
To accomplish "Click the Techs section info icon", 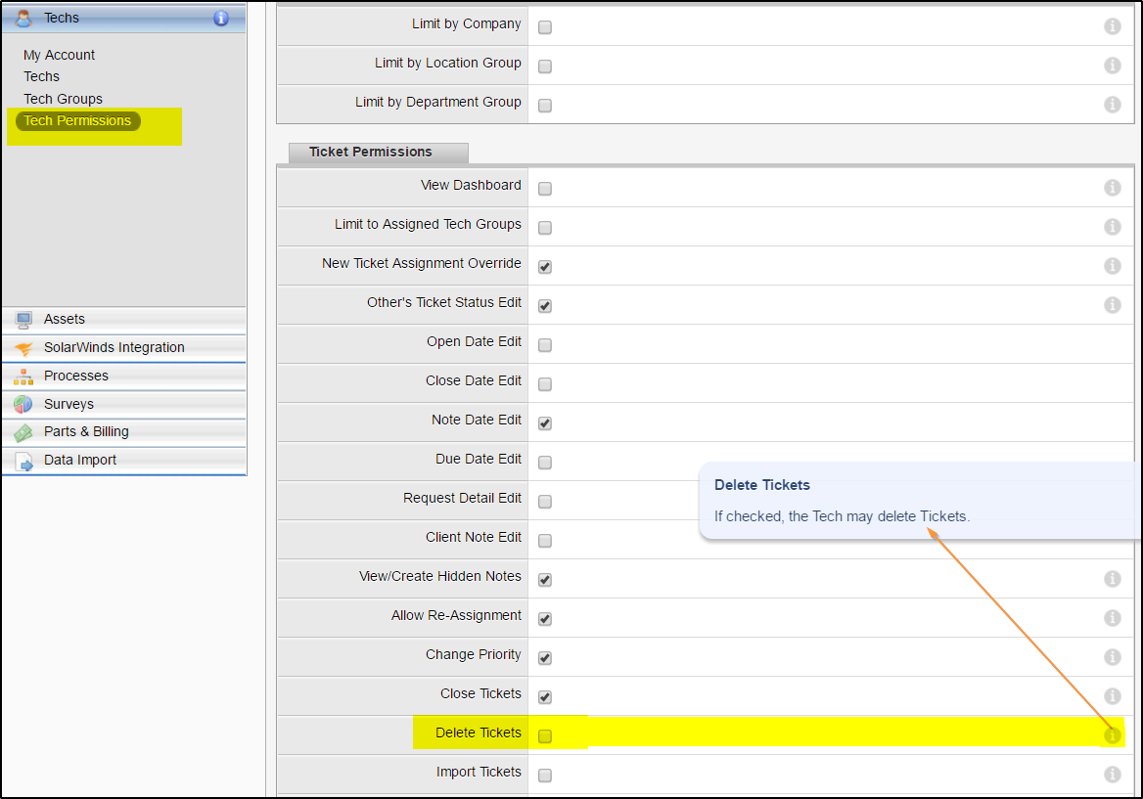I will pyautogui.click(x=221, y=19).
